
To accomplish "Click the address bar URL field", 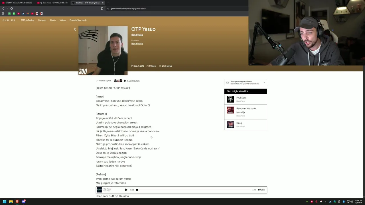I will click(177, 9).
